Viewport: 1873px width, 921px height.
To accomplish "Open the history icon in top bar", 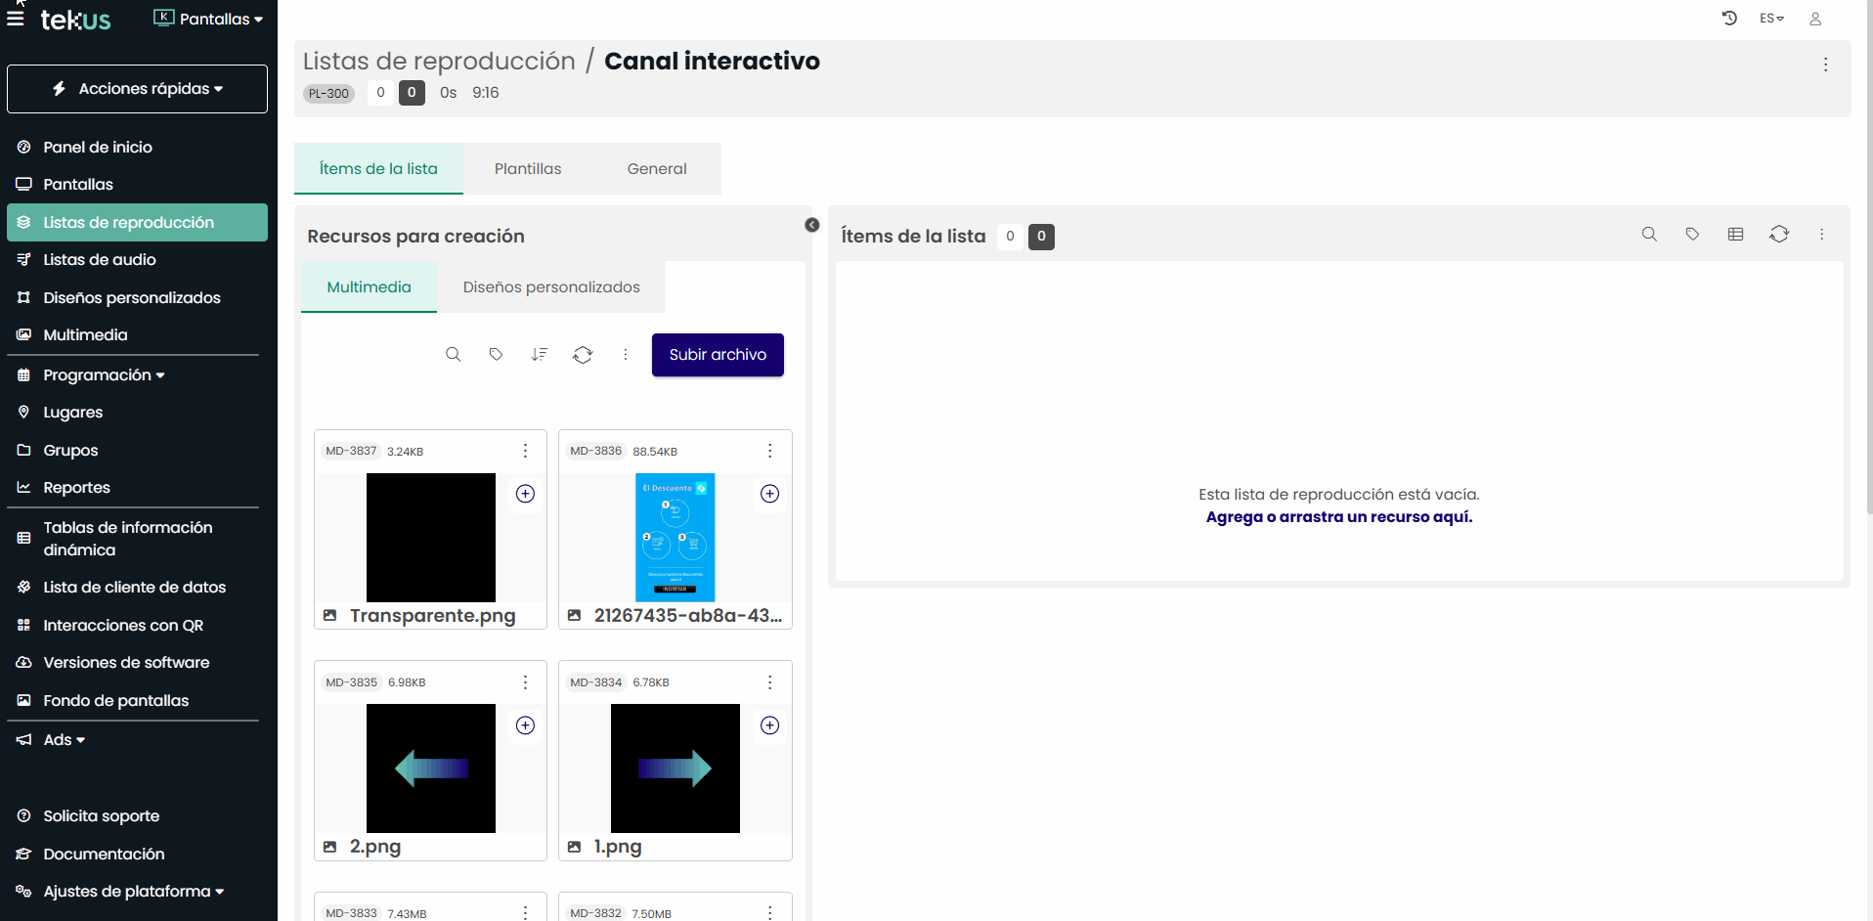I will (1728, 19).
